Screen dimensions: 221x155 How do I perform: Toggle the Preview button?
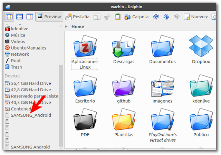[49, 17]
